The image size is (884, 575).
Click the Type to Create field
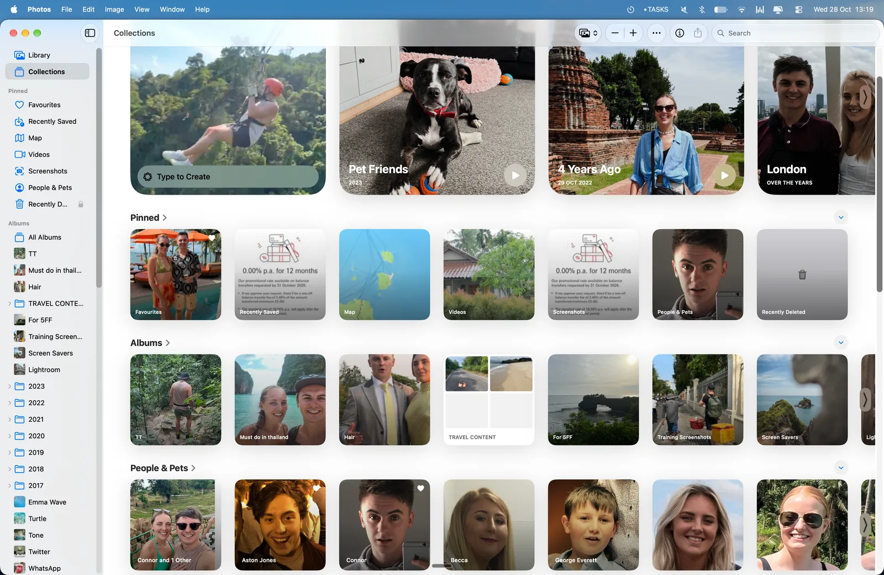(x=228, y=177)
